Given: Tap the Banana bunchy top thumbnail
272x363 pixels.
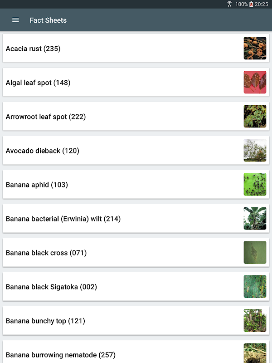Looking at the screenshot, I should [255, 320].
